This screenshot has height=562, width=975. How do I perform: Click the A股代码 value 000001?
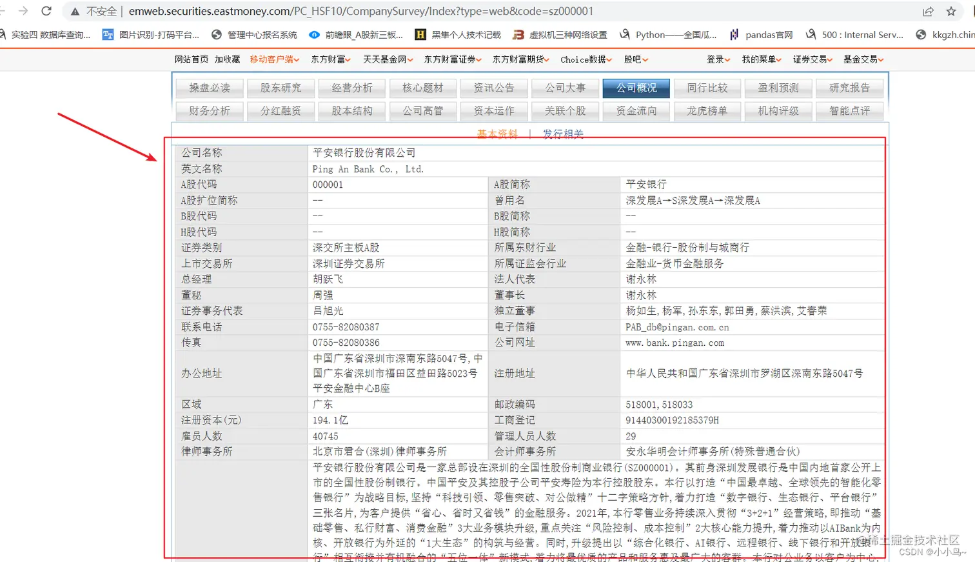(x=328, y=185)
